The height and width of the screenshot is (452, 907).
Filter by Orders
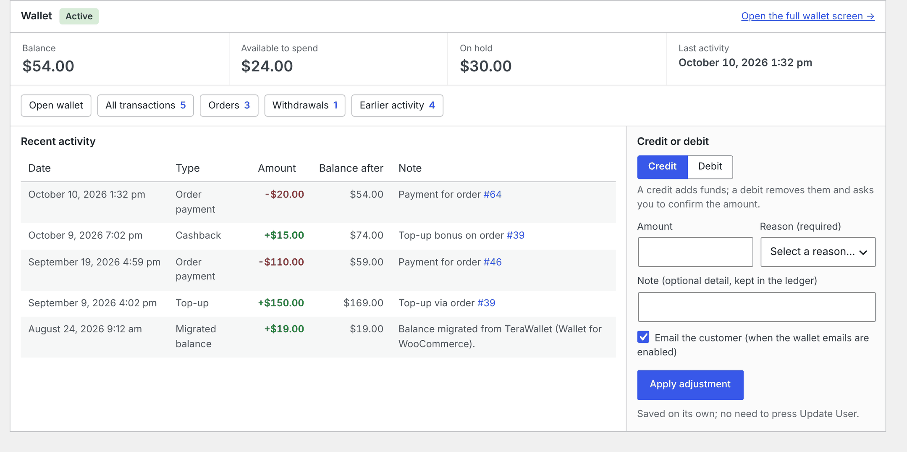pos(229,105)
